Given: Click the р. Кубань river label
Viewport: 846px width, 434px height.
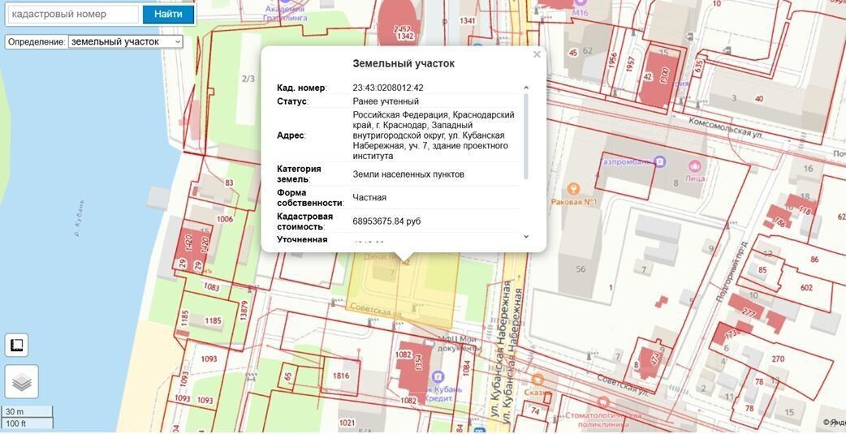Looking at the screenshot, I should pos(79,218).
